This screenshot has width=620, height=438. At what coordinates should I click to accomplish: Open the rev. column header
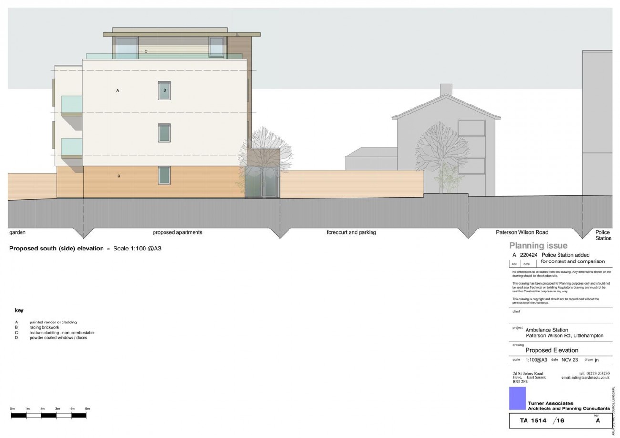pos(515,263)
